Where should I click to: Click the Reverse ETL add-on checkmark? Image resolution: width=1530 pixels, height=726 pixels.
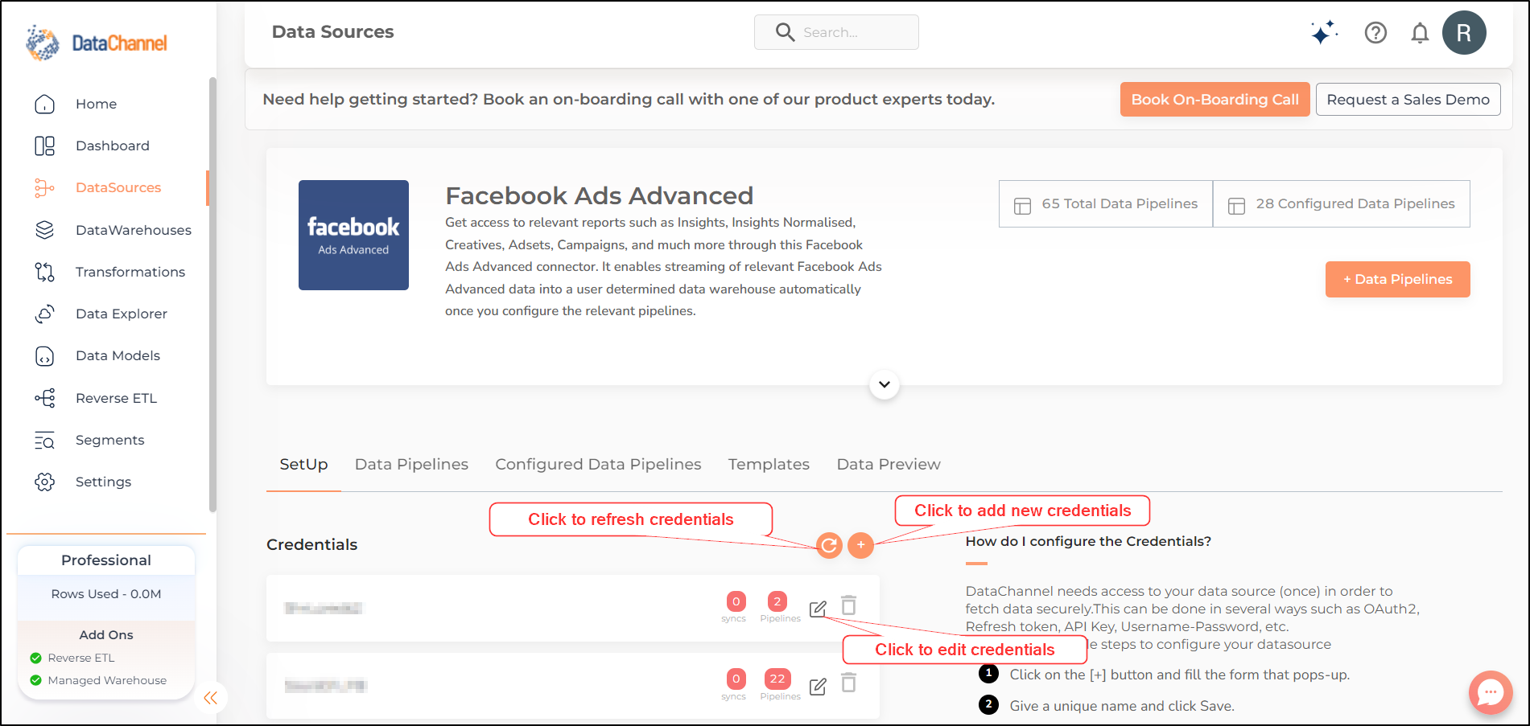[x=35, y=658]
